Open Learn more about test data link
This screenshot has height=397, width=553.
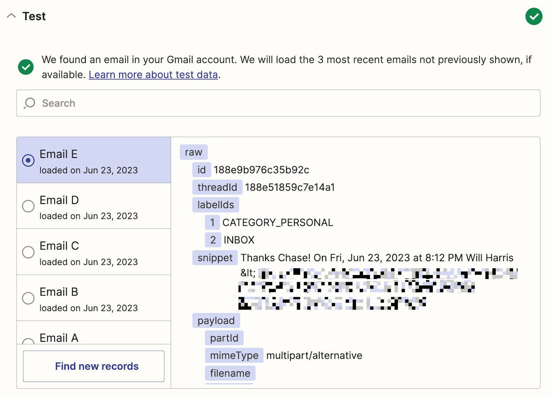(x=153, y=75)
